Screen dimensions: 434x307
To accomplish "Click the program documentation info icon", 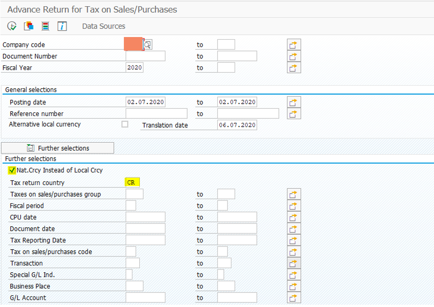I will pyautogui.click(x=62, y=26).
